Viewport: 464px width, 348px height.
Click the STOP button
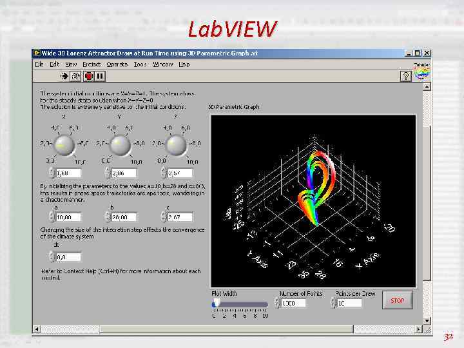397,300
